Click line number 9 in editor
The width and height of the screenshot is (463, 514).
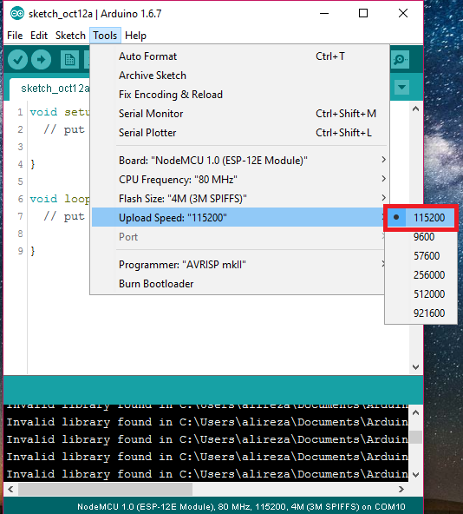(20, 251)
